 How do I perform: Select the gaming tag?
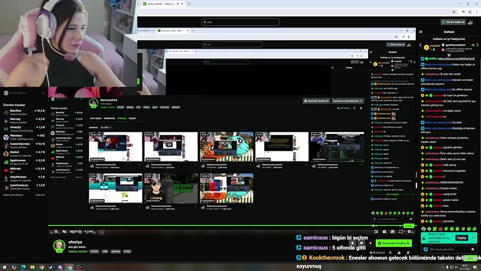pyautogui.click(x=115, y=251)
